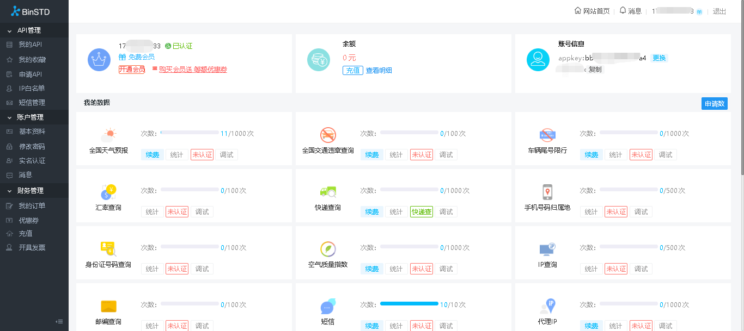This screenshot has width=744, height=331.
Task: Click the green 已认证 verified icon
Action: (x=168, y=46)
